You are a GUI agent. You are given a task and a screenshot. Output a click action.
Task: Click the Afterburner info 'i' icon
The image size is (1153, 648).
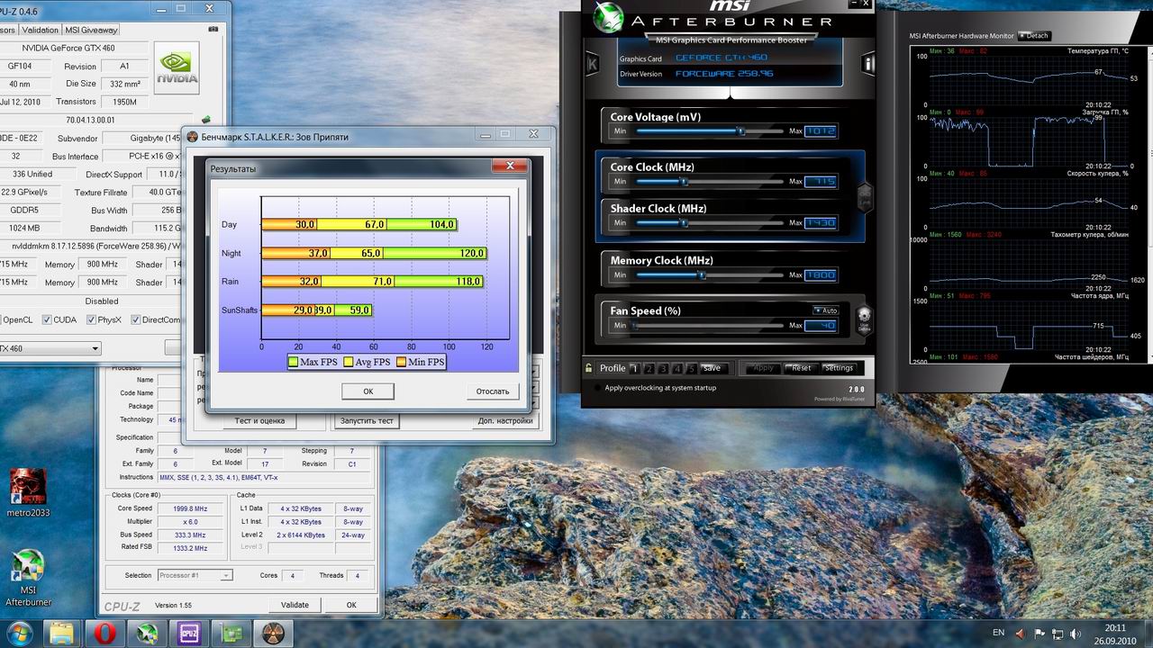click(x=868, y=64)
